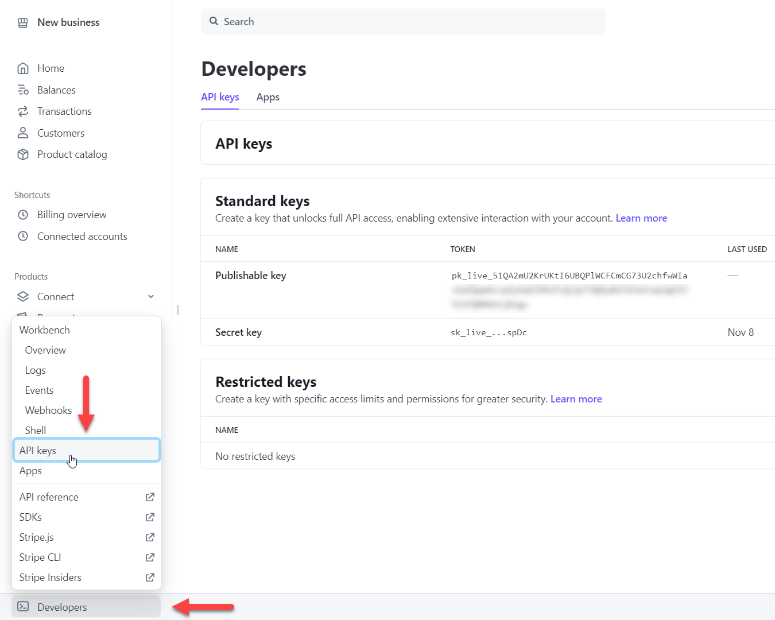Expand the Connect product chevron
775x620 pixels.
point(151,297)
